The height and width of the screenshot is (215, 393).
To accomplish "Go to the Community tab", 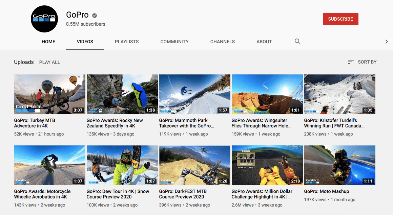I will 174,42.
